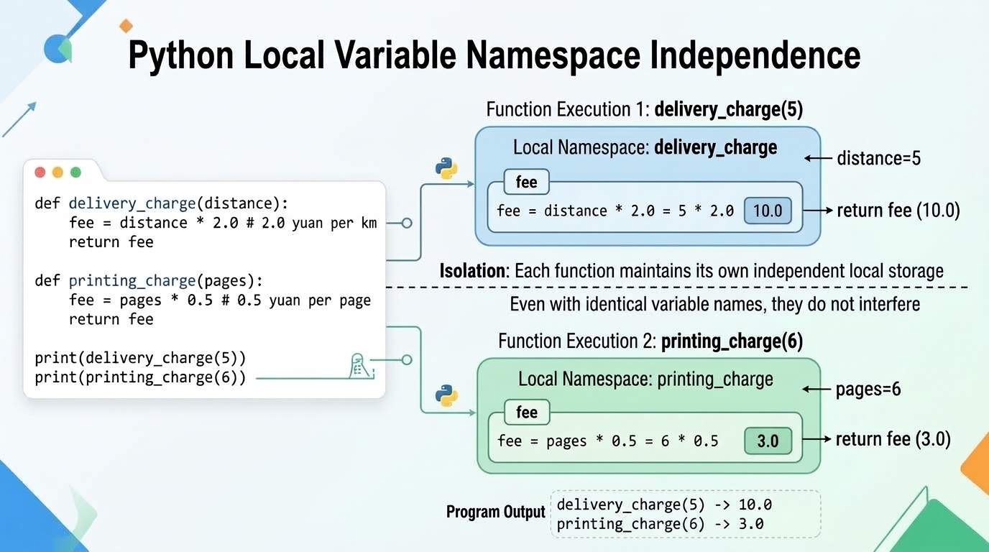Click the code line "print(delivery_charge(5))"
Viewport: 989px width, 552px height.
tap(140, 358)
